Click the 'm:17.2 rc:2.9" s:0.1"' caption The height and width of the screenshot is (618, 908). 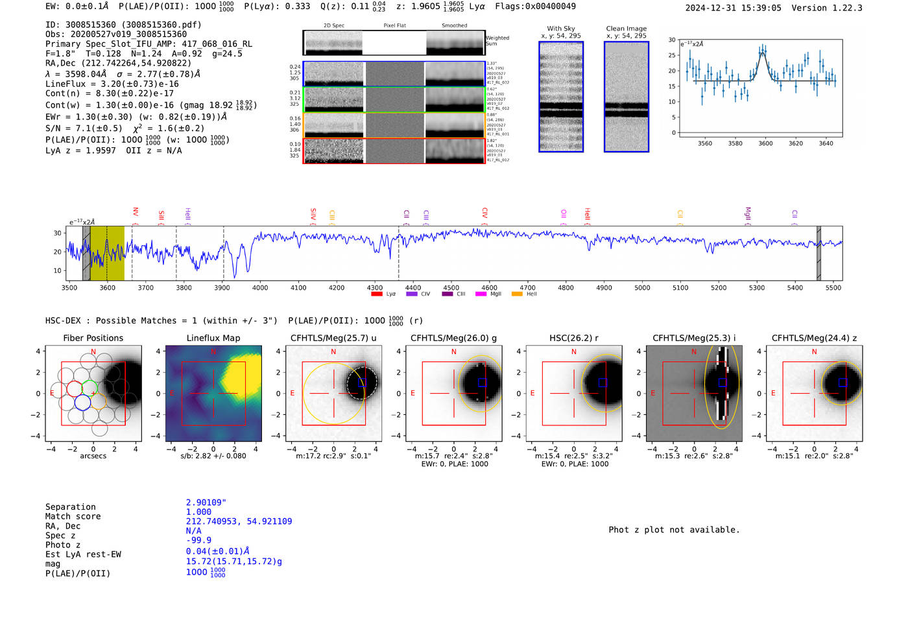pyautogui.click(x=333, y=456)
